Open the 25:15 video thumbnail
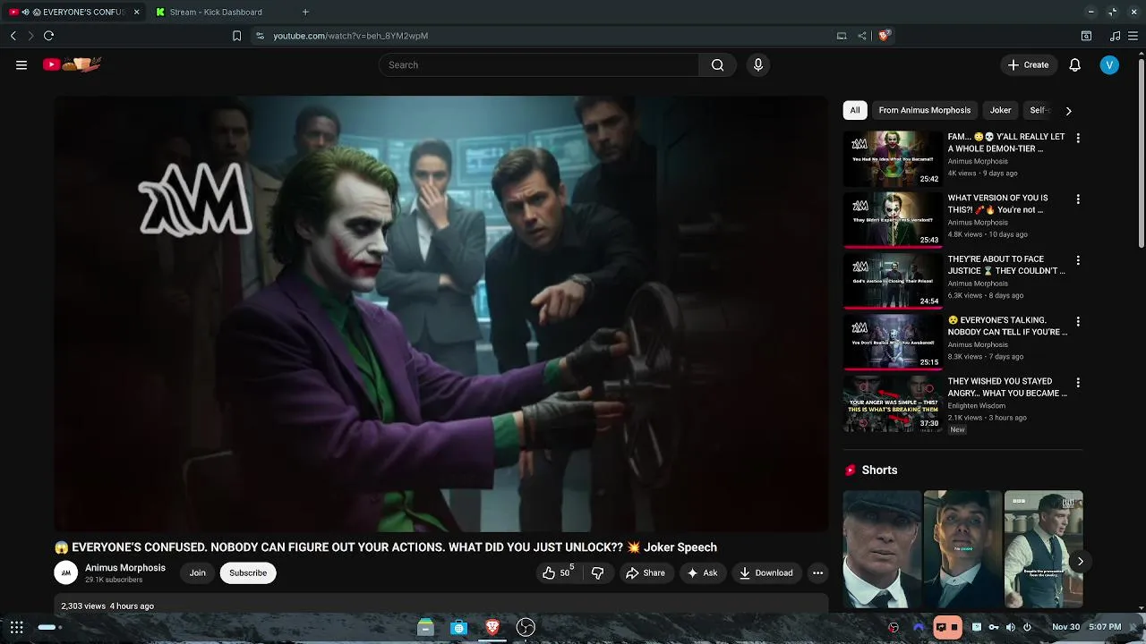The image size is (1146, 644). [892, 342]
